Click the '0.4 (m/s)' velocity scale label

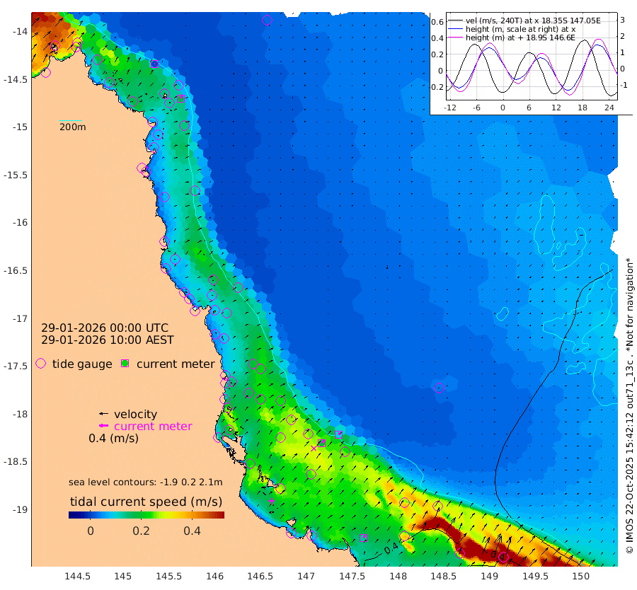click(x=113, y=439)
